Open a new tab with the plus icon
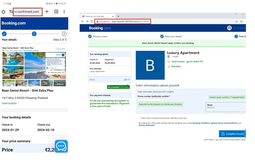 (x=47, y=12)
